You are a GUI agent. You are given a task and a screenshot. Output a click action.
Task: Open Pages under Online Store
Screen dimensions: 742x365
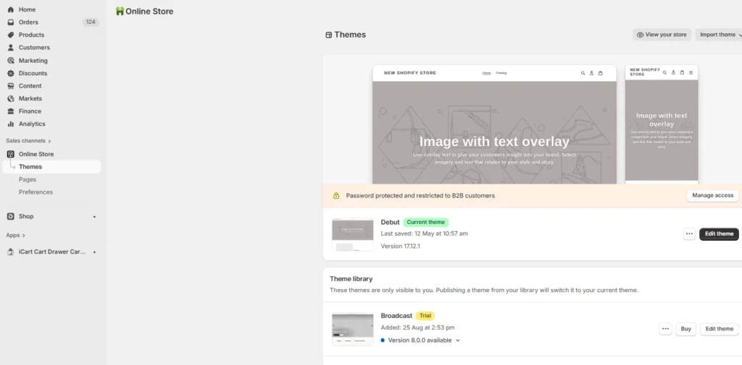(x=28, y=179)
